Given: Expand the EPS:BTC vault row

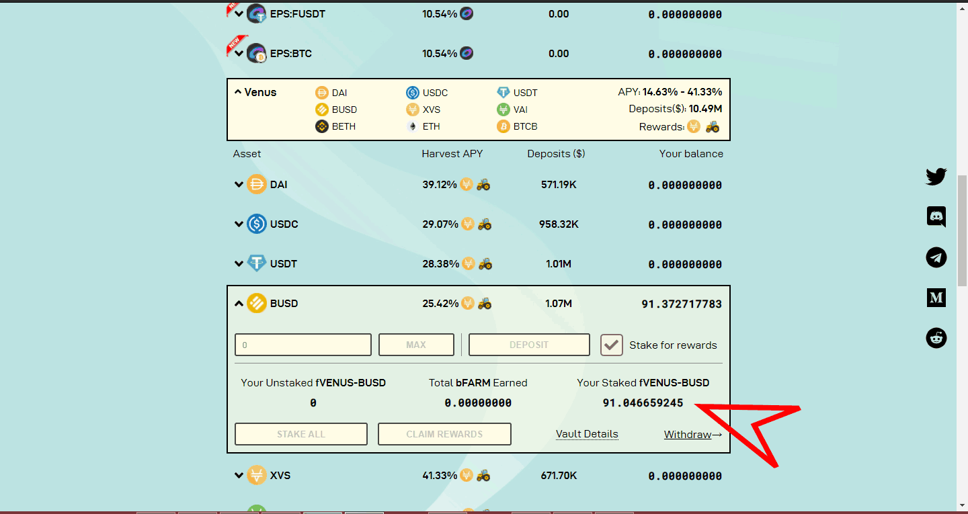Looking at the screenshot, I should click(239, 54).
